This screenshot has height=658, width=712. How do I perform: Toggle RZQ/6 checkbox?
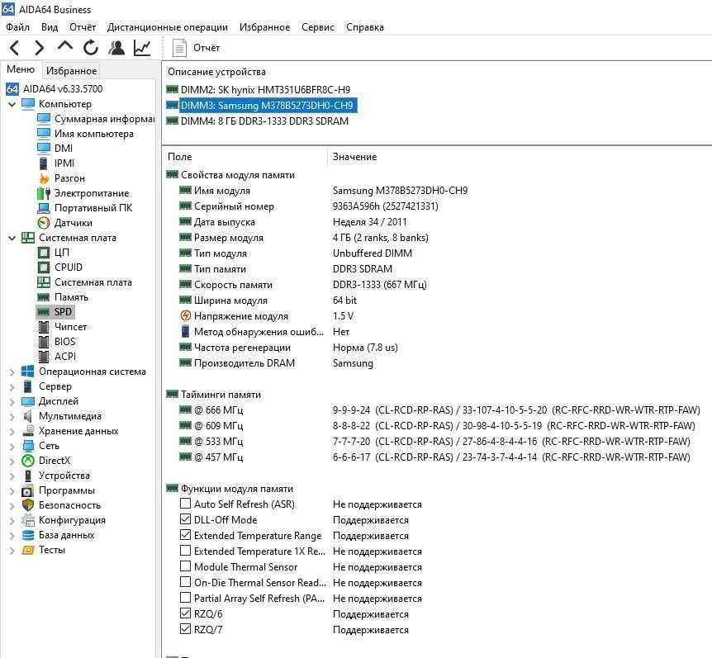tap(185, 613)
